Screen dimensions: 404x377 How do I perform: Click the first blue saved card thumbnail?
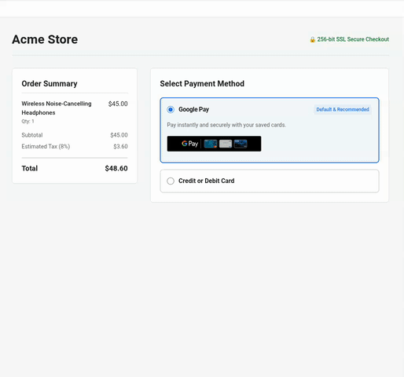coord(211,144)
